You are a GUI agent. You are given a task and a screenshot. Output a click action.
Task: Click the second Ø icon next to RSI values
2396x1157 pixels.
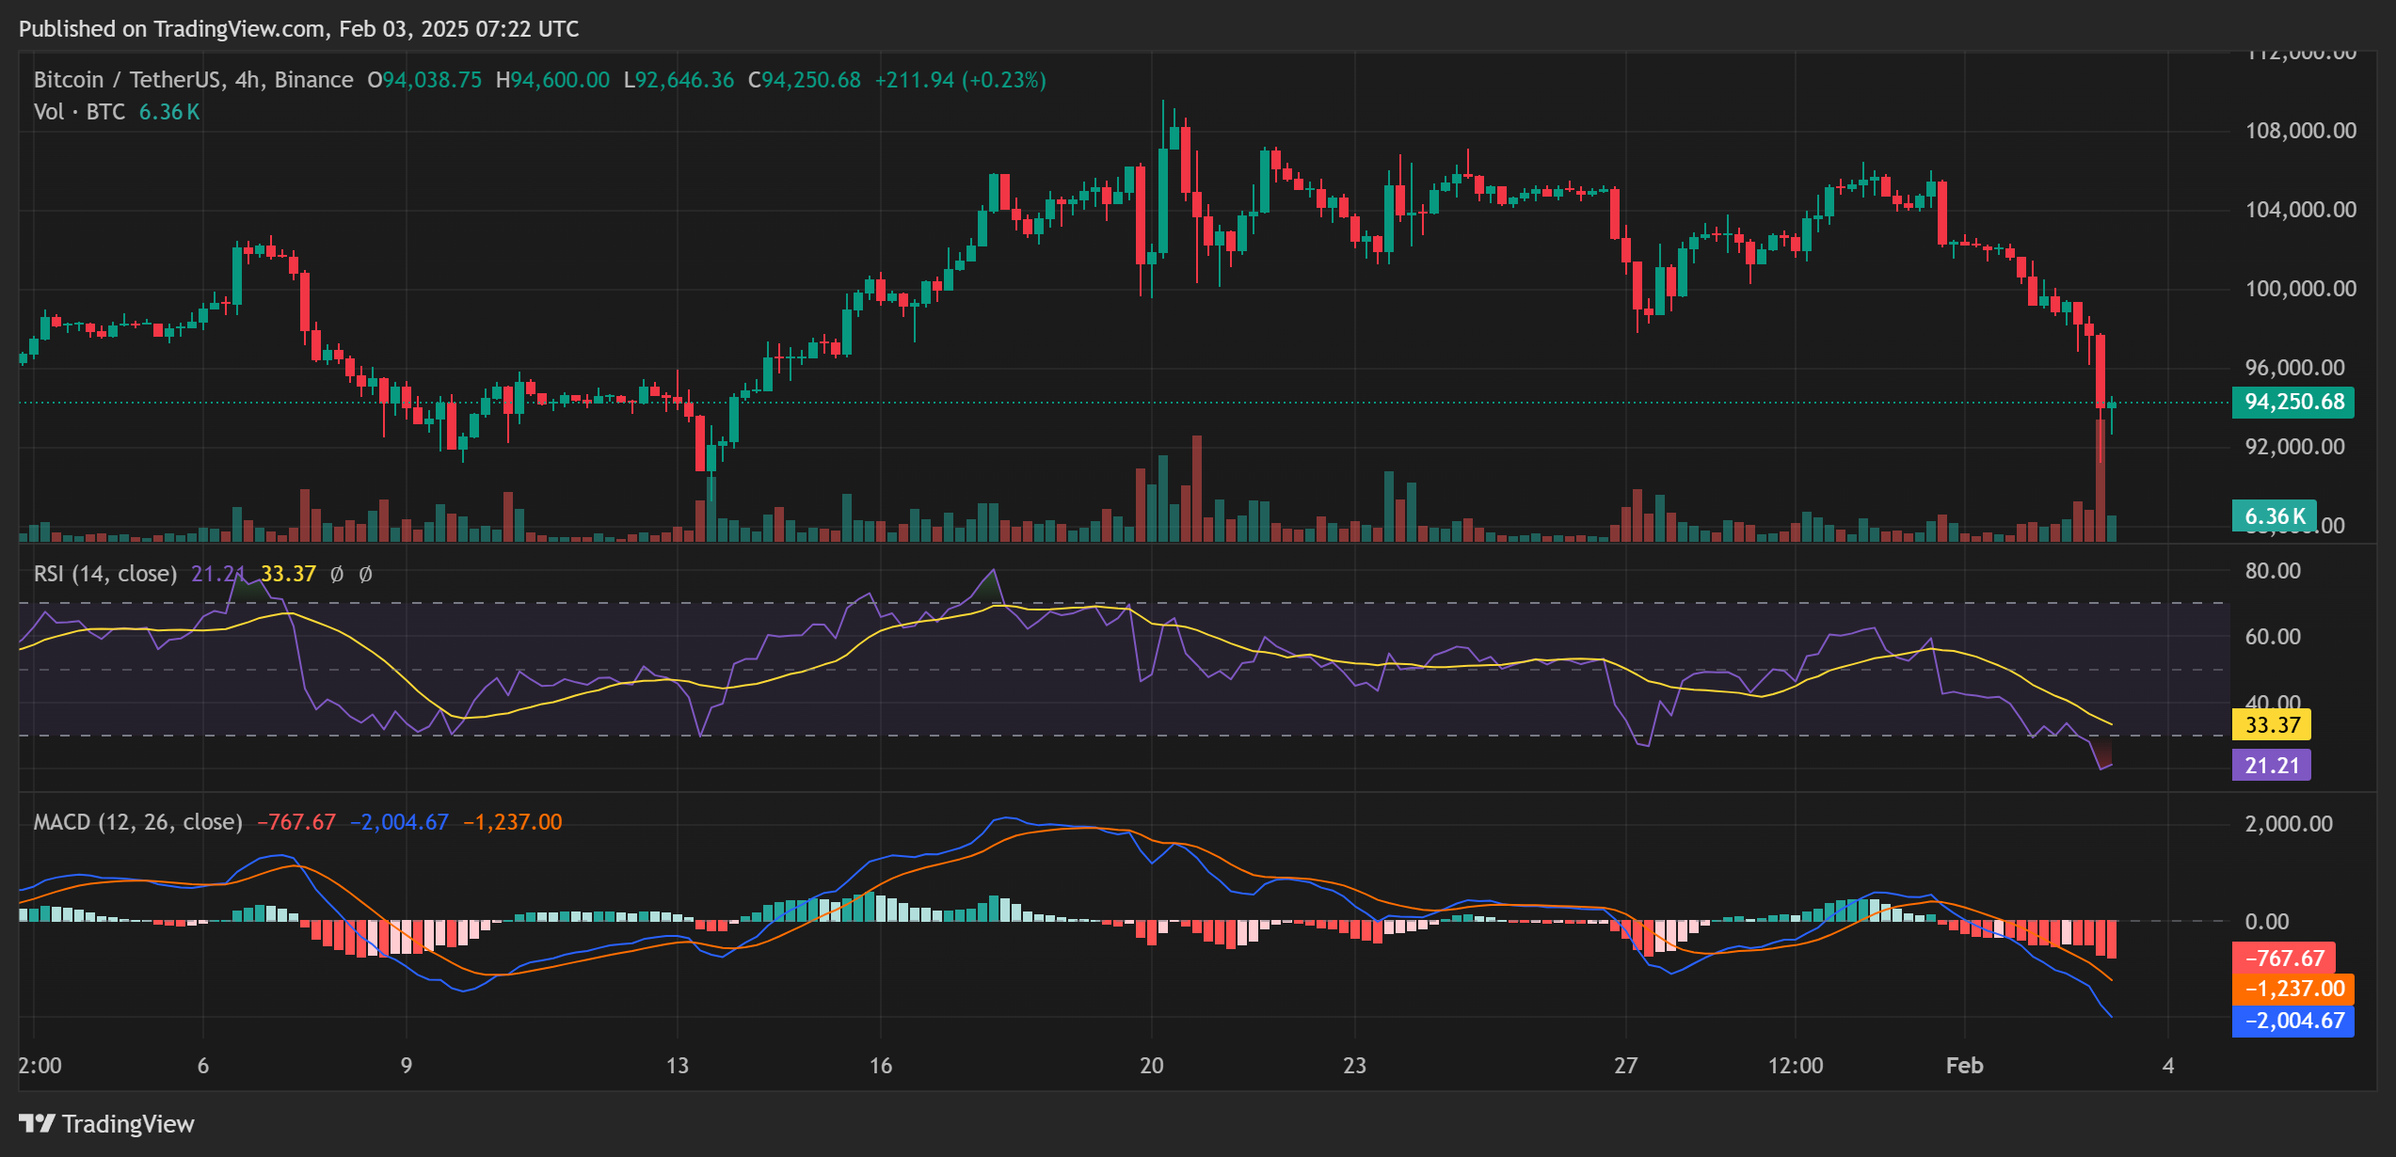click(x=366, y=573)
